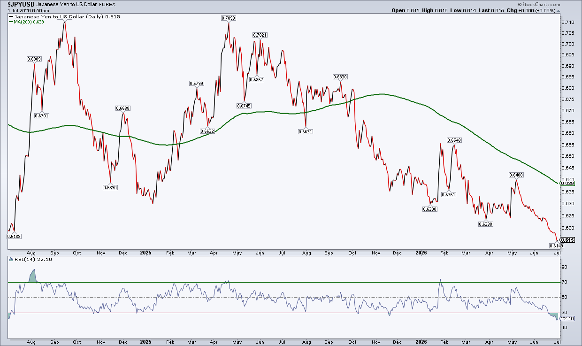
Task: Click the 0.710 price axis label
Action: (567, 22)
